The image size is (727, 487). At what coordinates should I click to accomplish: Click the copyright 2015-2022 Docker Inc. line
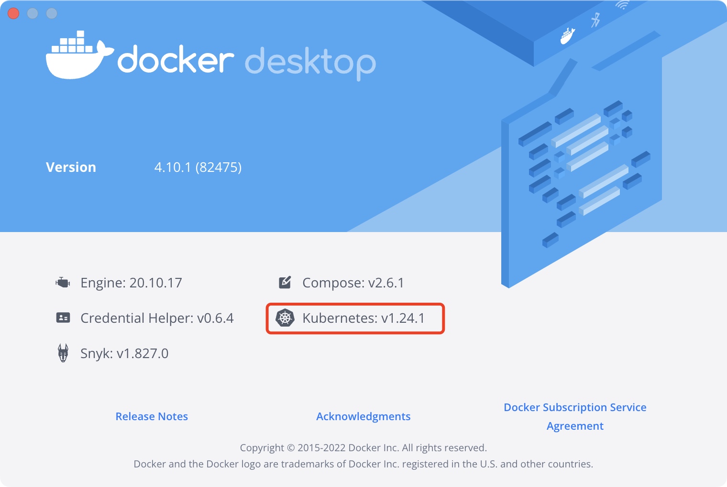pyautogui.click(x=363, y=448)
